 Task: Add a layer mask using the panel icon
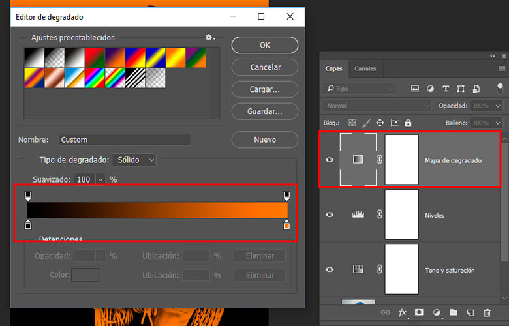(x=420, y=313)
